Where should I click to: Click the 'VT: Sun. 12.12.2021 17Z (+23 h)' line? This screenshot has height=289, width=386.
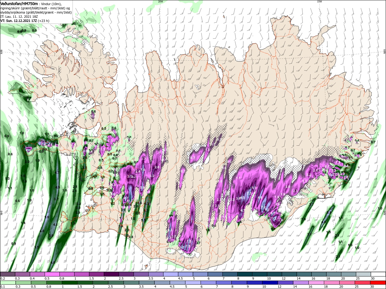click(25, 21)
